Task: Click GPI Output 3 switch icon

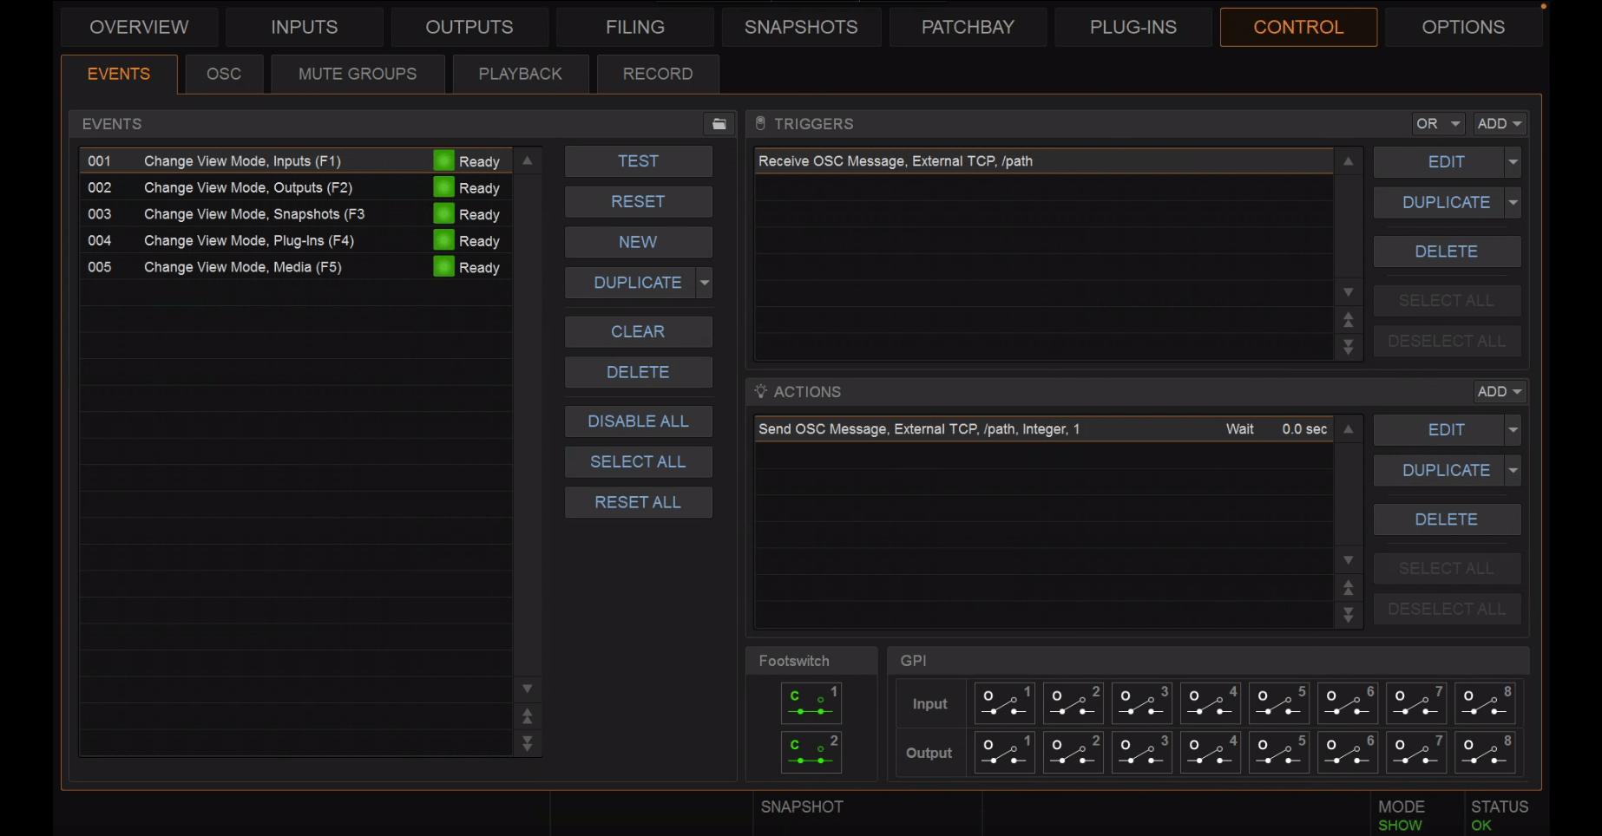Action: pos(1141,753)
